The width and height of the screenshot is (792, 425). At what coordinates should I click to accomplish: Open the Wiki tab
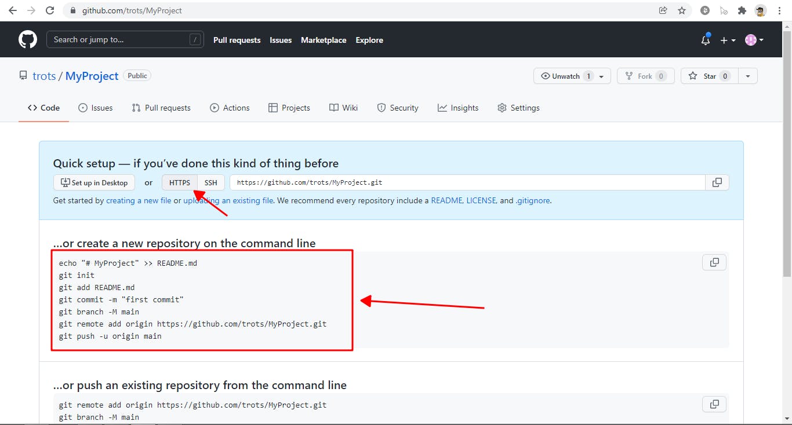point(344,108)
